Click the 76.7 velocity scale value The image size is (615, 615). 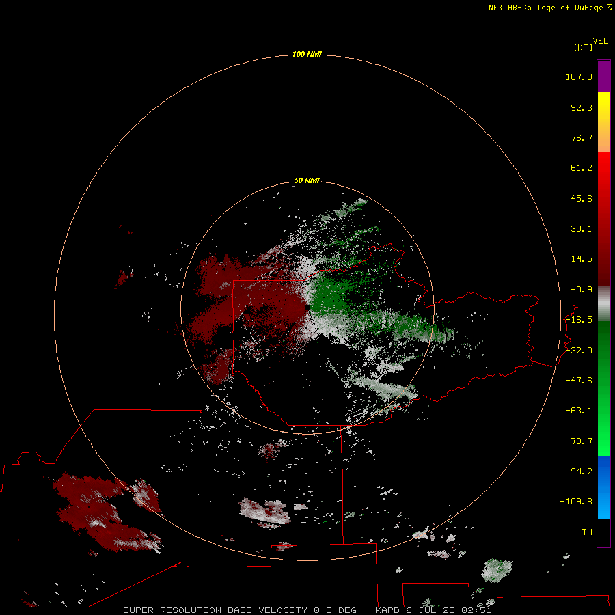click(582, 137)
